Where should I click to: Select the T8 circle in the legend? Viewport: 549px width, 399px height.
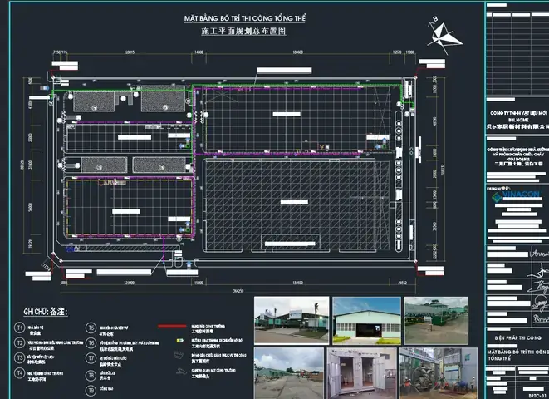tap(91, 376)
